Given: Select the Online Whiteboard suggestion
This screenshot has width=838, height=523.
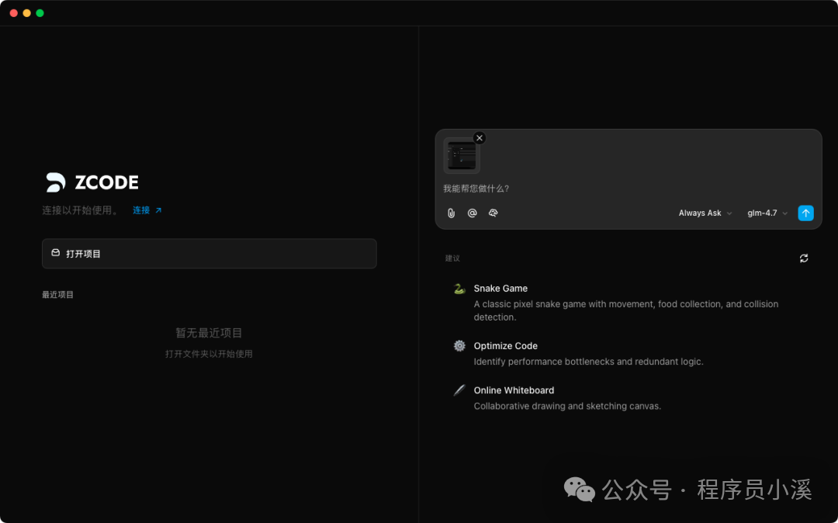Looking at the screenshot, I should [x=628, y=398].
